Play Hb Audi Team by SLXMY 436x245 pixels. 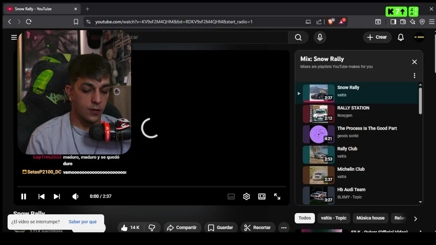click(x=357, y=195)
